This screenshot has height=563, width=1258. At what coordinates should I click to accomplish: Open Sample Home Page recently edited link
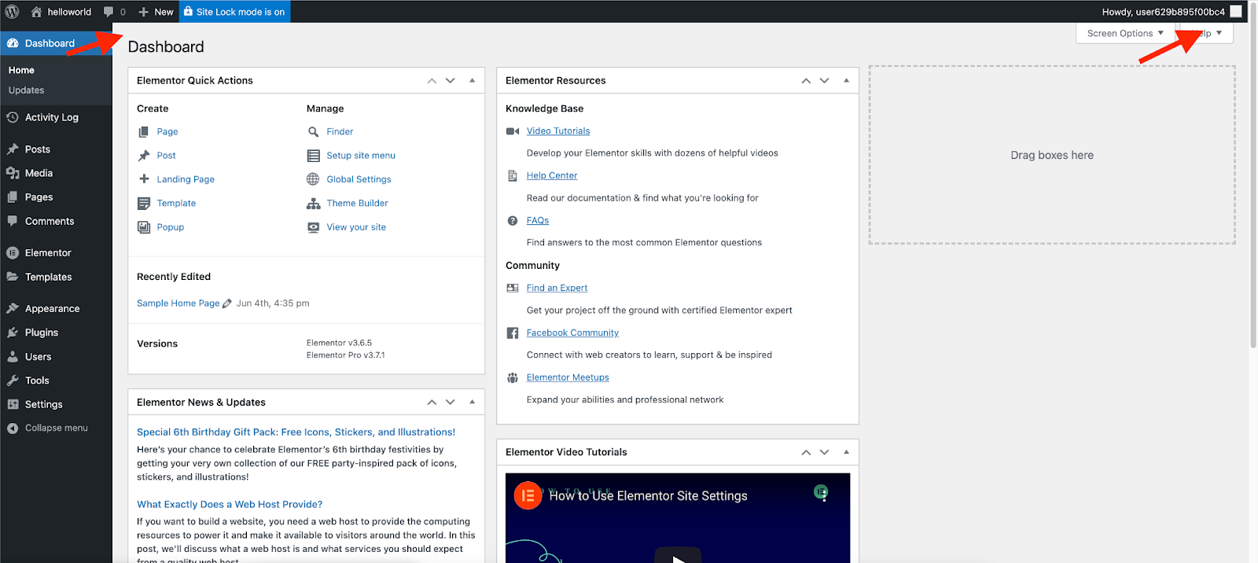click(178, 304)
